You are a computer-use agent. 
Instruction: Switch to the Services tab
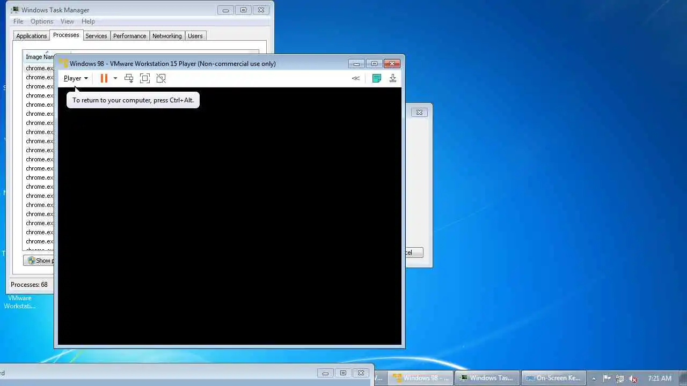tap(96, 36)
